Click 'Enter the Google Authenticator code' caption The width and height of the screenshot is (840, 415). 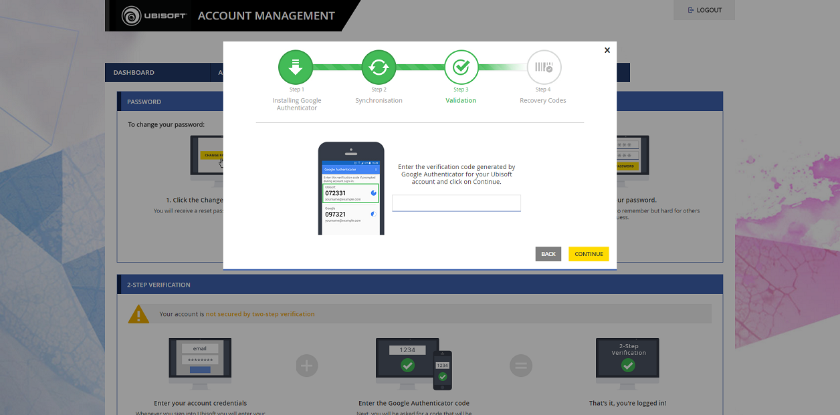(x=414, y=403)
